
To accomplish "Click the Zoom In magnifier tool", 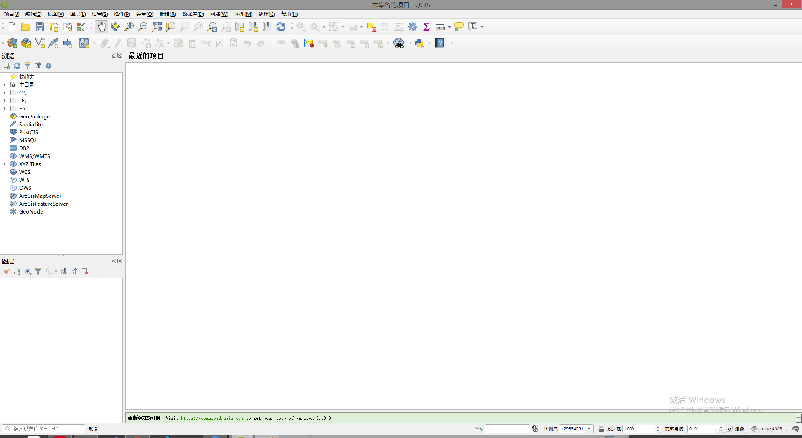I will coord(129,27).
